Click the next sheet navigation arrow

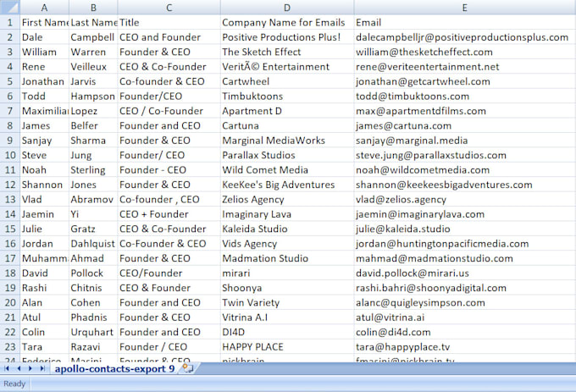[x=30, y=368]
